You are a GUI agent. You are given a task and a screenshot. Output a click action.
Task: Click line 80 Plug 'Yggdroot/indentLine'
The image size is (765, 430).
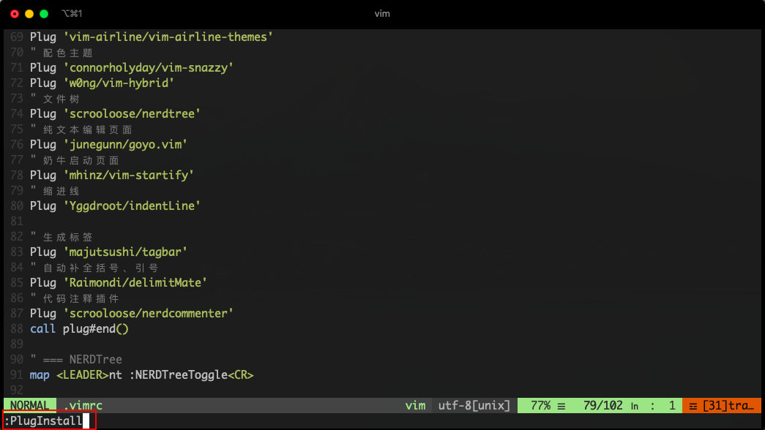(x=115, y=205)
